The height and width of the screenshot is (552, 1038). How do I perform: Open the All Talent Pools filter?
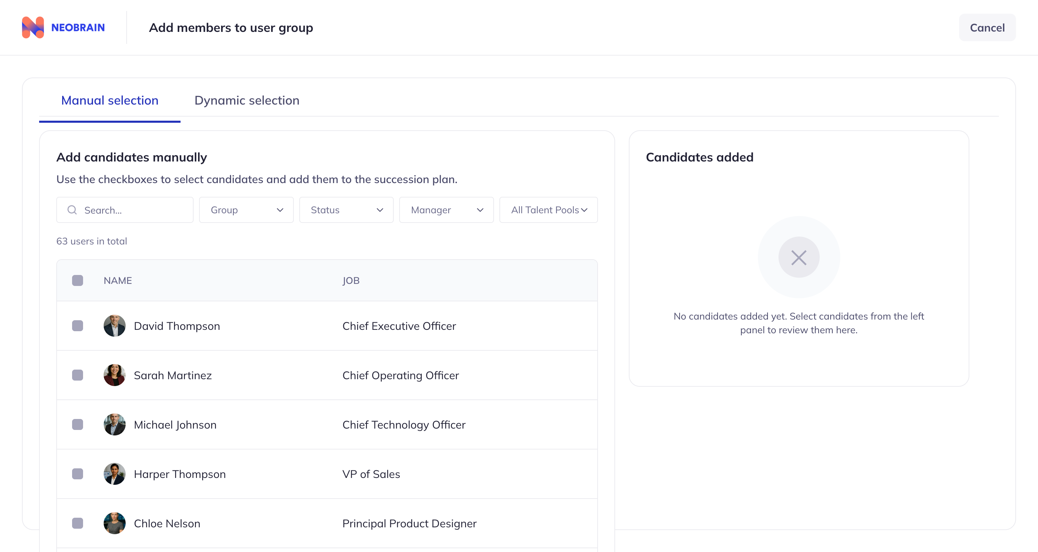548,210
